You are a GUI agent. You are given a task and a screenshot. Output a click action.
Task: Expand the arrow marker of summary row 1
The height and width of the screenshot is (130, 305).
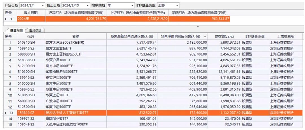tap(6, 19)
